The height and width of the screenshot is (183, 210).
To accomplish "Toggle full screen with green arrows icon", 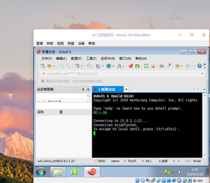I will pyautogui.click(x=146, y=66).
